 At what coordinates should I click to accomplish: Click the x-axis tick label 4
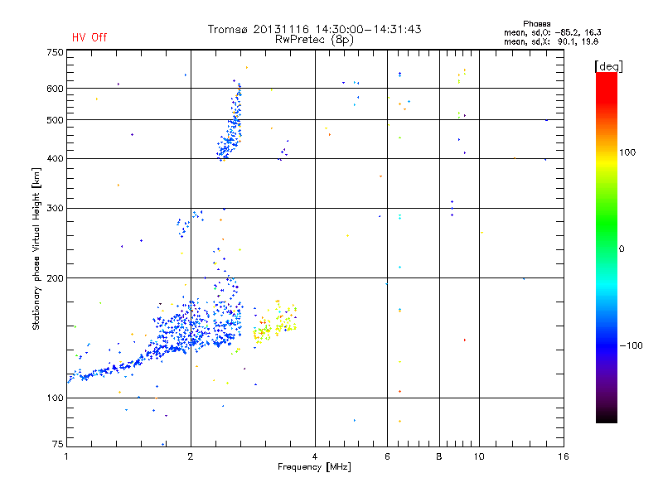315,456
